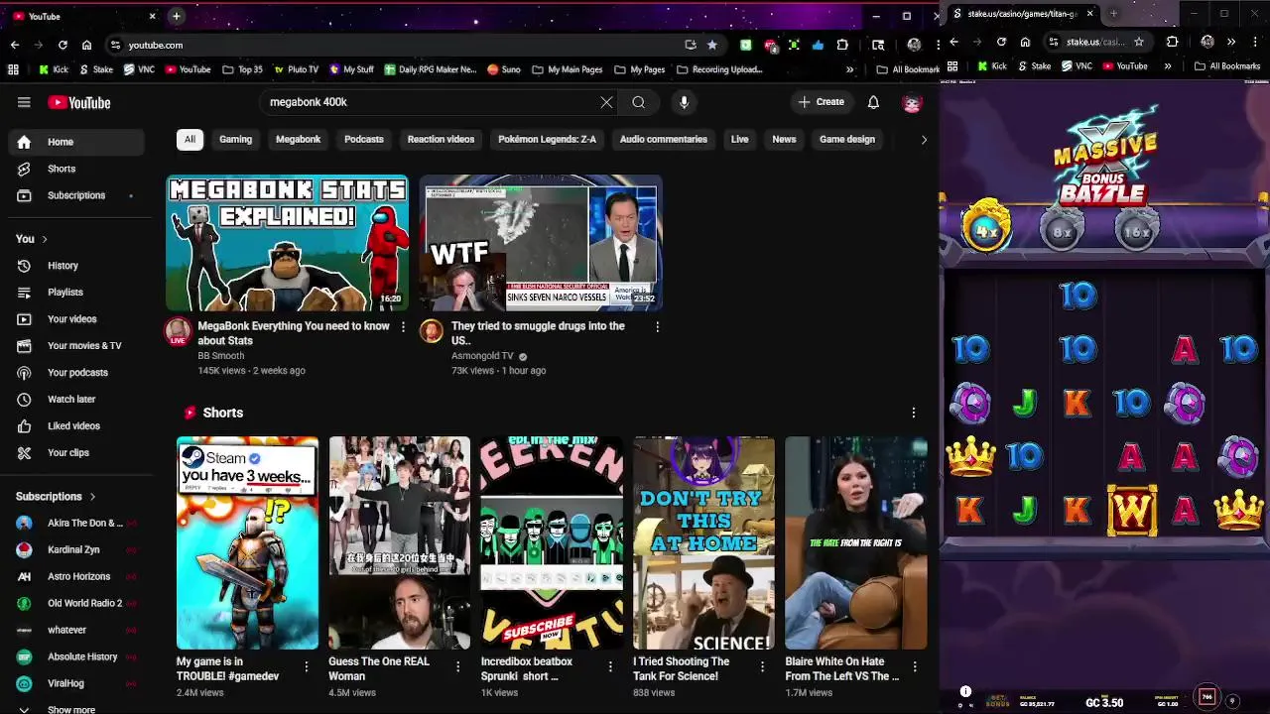Open the home page button in YouTube browser window
Image resolution: width=1270 pixels, height=714 pixels.
86,45
